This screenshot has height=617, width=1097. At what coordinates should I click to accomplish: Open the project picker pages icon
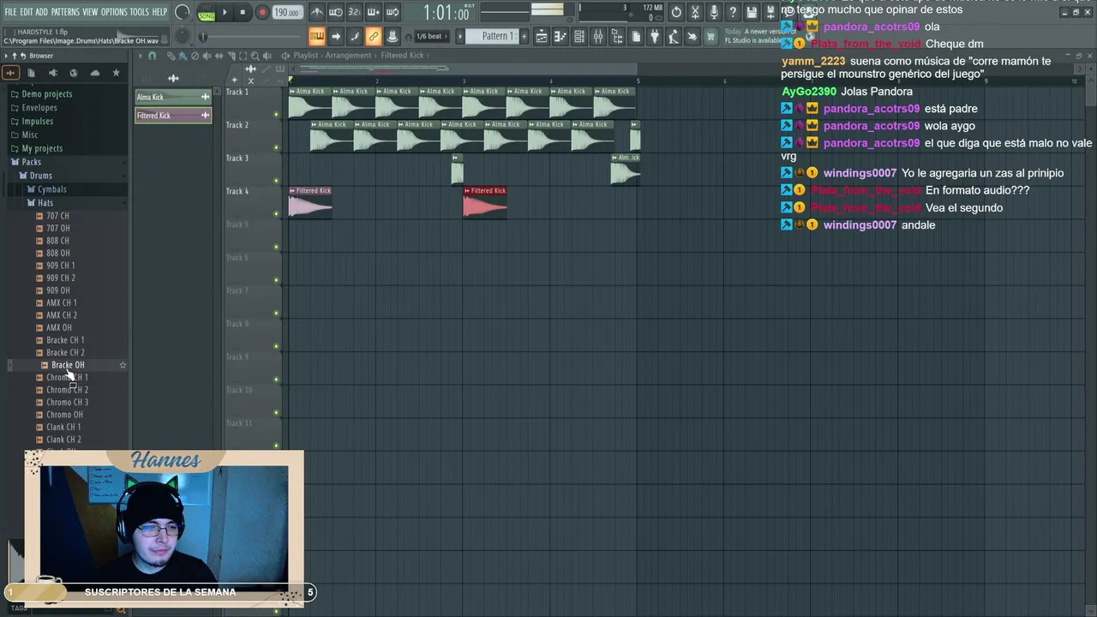coord(636,37)
